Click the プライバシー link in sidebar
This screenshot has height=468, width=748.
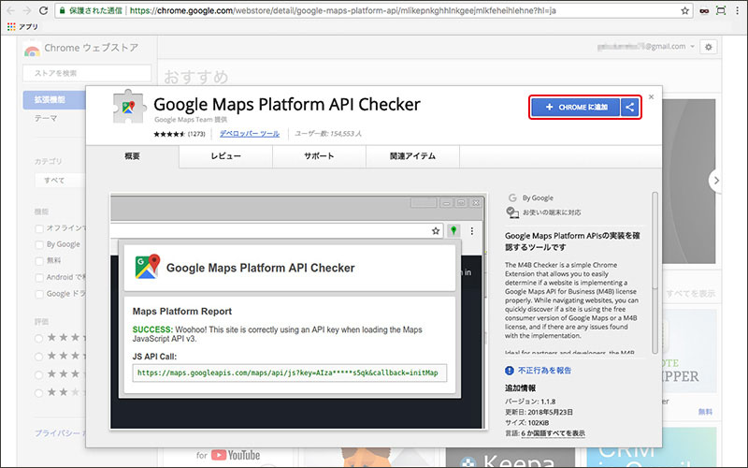[57, 432]
